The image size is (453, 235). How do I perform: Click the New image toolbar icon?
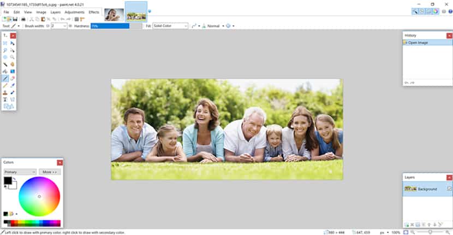click(4, 19)
